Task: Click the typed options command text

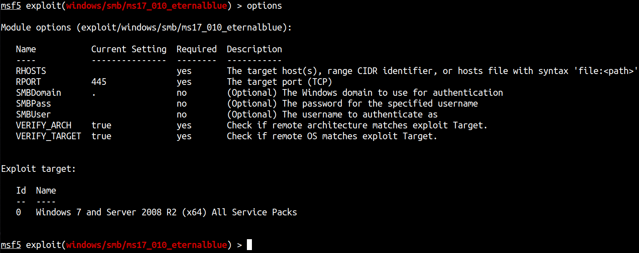Action: pyautogui.click(x=264, y=6)
